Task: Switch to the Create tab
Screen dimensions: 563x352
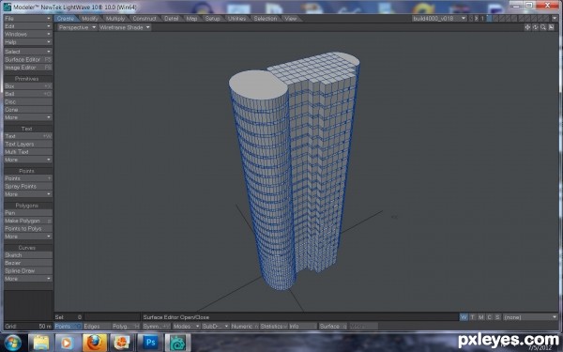Action: (66, 19)
